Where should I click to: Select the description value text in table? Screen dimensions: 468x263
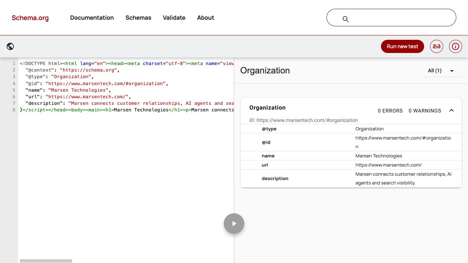click(x=403, y=179)
